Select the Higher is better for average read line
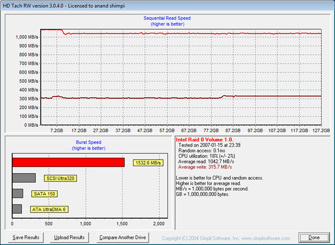335x245 pixels. coord(208,184)
